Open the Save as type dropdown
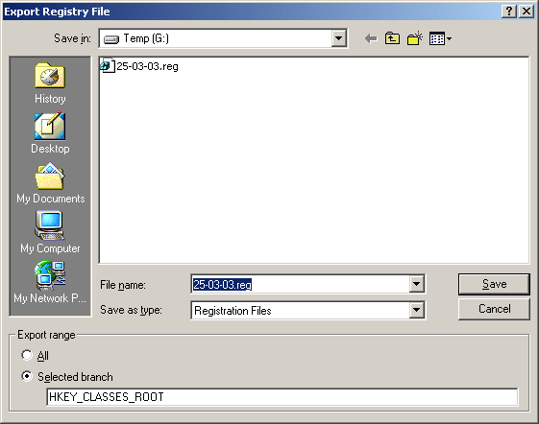This screenshot has width=539, height=424. point(416,310)
